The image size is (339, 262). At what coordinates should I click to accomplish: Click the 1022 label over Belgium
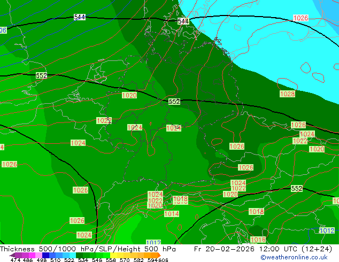click(x=104, y=121)
